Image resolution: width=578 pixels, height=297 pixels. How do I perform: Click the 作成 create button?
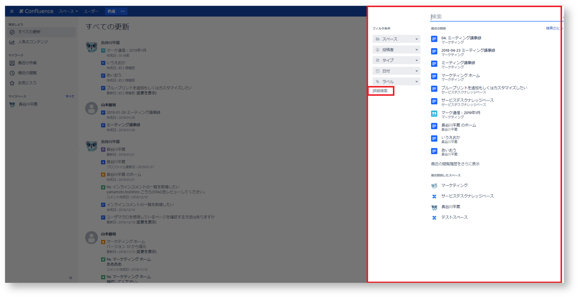(x=111, y=11)
